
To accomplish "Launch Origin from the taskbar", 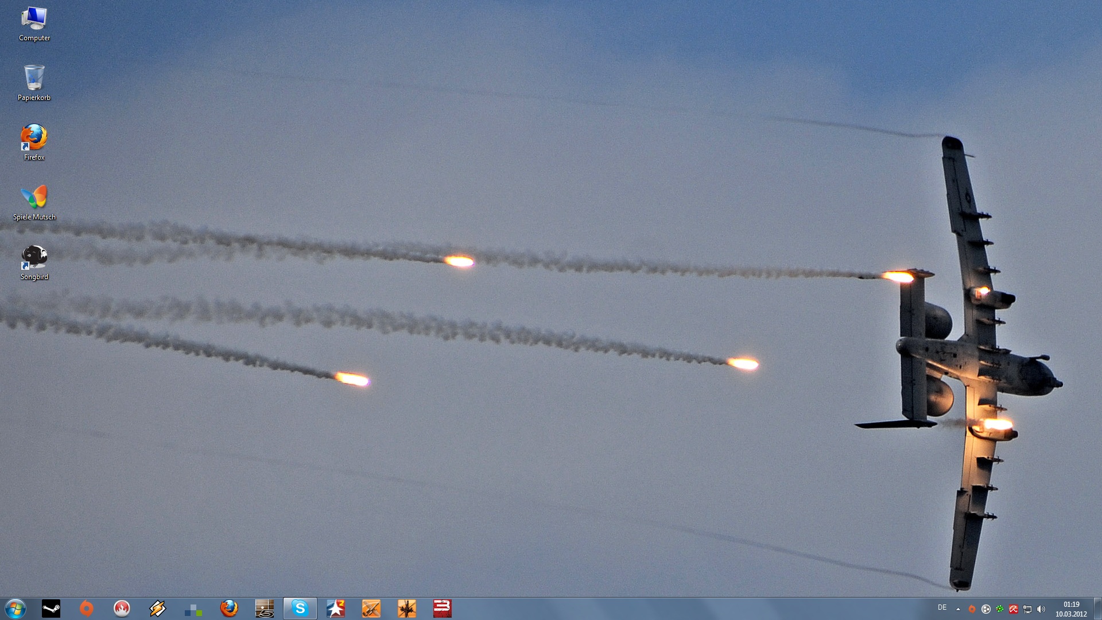I will click(x=86, y=609).
